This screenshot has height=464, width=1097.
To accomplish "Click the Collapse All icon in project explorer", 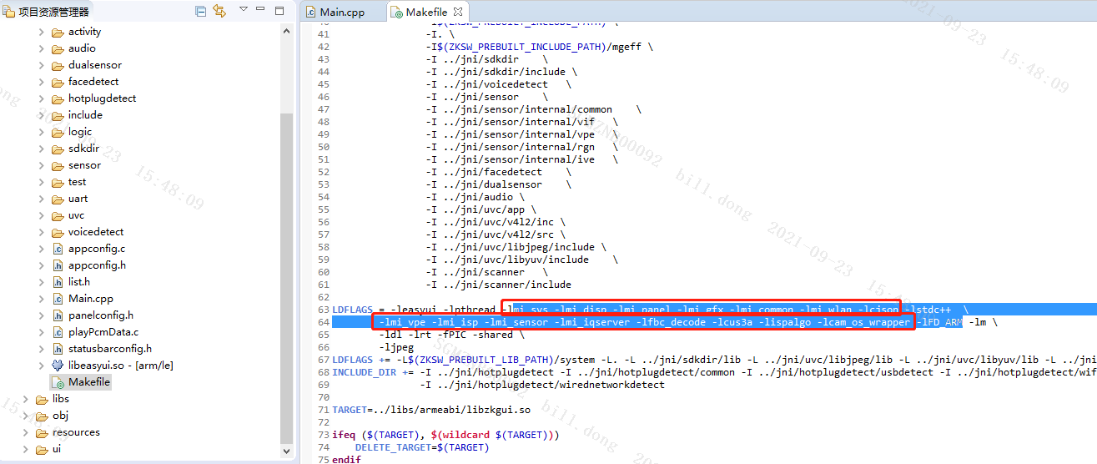I will pyautogui.click(x=200, y=11).
